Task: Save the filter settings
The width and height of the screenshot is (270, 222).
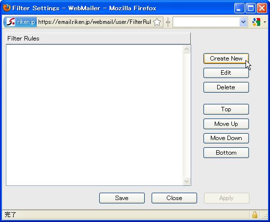Action: point(122,198)
